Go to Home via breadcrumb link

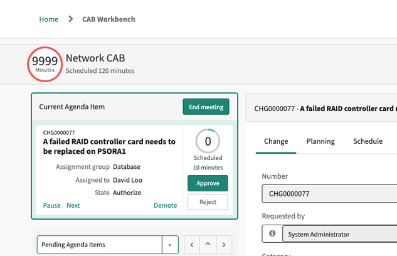point(49,19)
